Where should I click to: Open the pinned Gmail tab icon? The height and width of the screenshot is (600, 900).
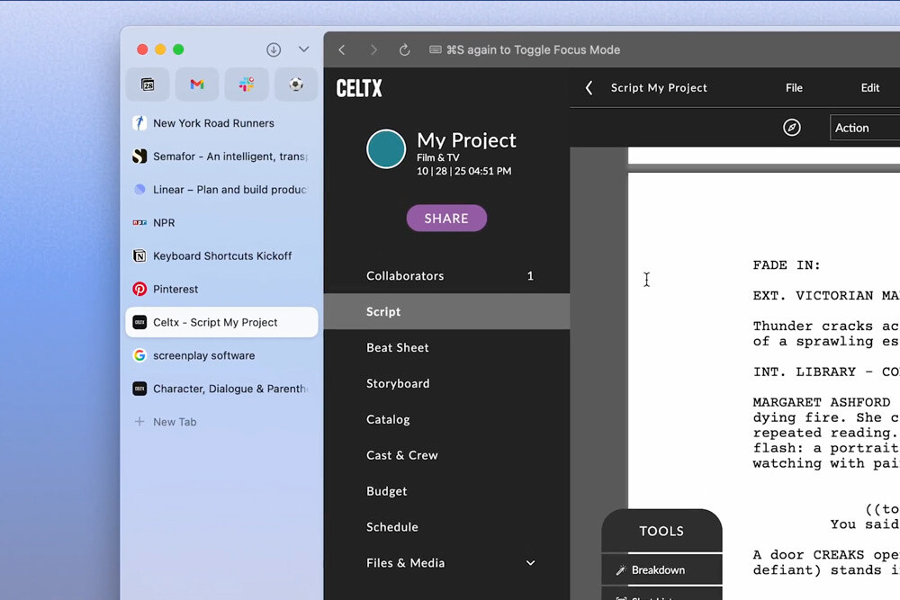point(197,85)
